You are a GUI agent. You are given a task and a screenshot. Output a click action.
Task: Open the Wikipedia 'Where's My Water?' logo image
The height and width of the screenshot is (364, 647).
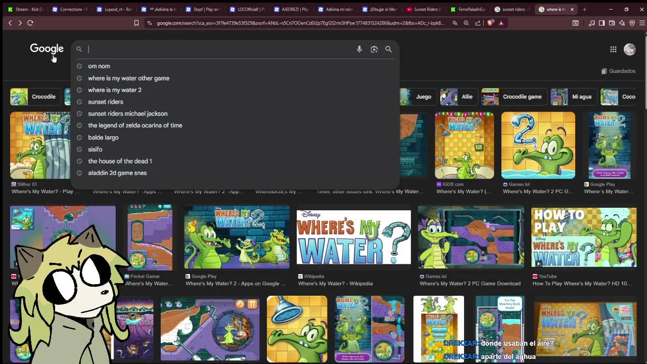(x=354, y=237)
